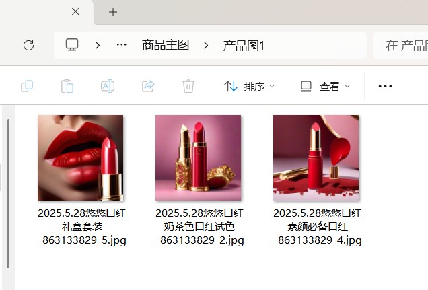
Task: Minimize the File Explorer window
Action: click(x=404, y=3)
